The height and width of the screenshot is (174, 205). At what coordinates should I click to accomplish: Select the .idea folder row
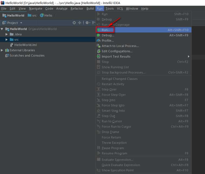click(x=48, y=34)
